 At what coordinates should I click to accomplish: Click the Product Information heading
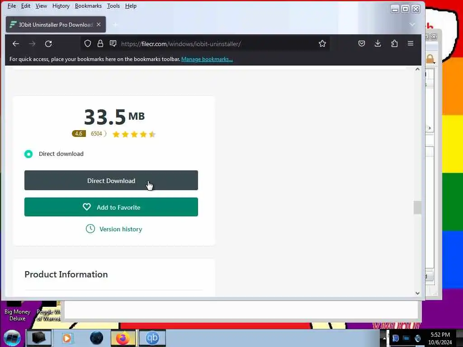pos(66,274)
